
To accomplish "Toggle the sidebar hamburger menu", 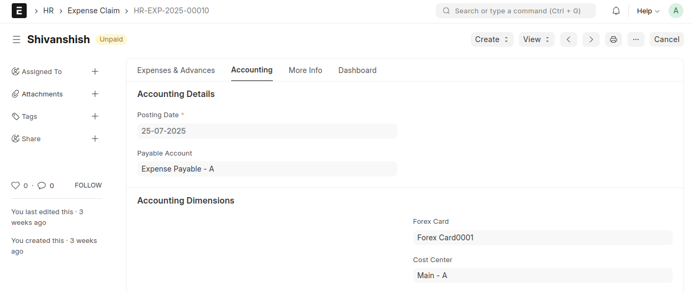I will coord(17,39).
